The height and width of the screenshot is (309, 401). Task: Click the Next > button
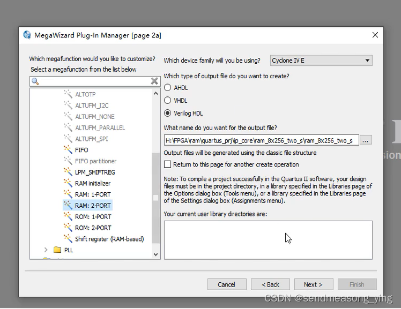point(314,284)
